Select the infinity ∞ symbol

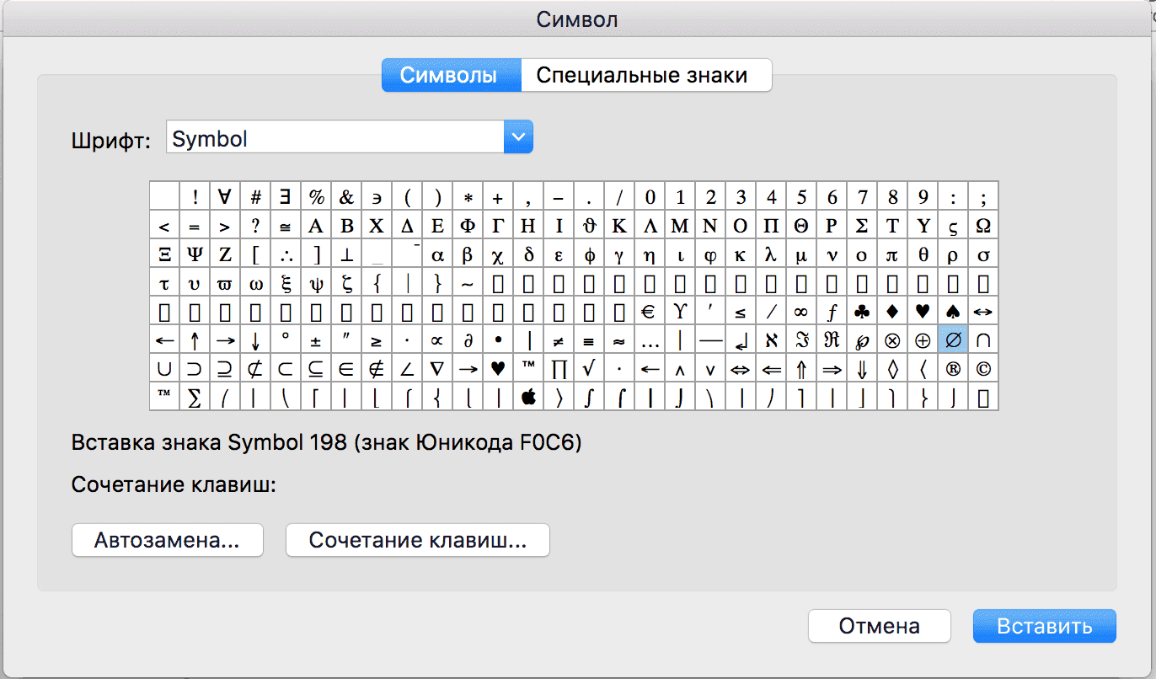click(801, 312)
